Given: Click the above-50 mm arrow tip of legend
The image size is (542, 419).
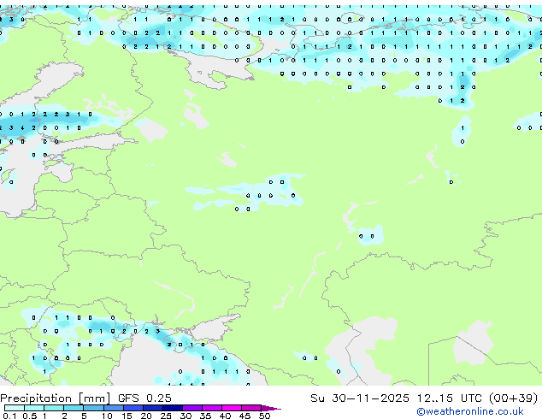Looking at the screenshot, I should (x=271, y=408).
